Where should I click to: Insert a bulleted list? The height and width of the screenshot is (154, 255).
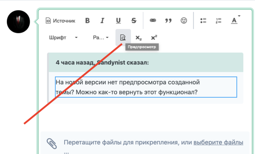[203, 21]
